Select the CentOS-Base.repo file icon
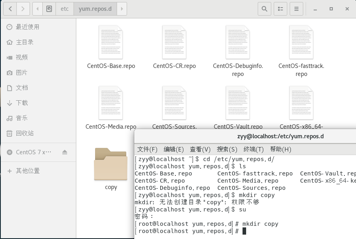This screenshot has width=356, height=239. tap(111, 42)
